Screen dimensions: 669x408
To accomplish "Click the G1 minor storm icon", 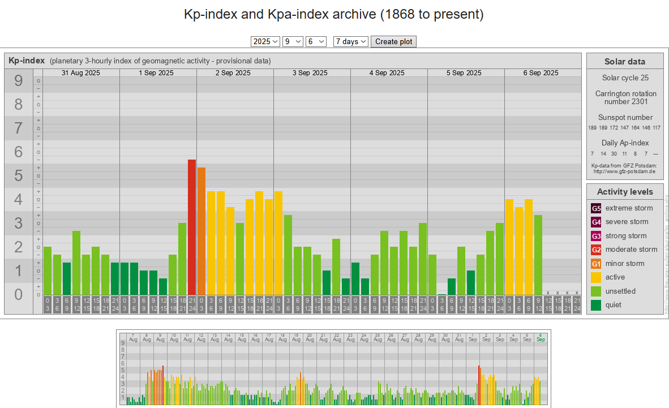I will click(x=596, y=264).
